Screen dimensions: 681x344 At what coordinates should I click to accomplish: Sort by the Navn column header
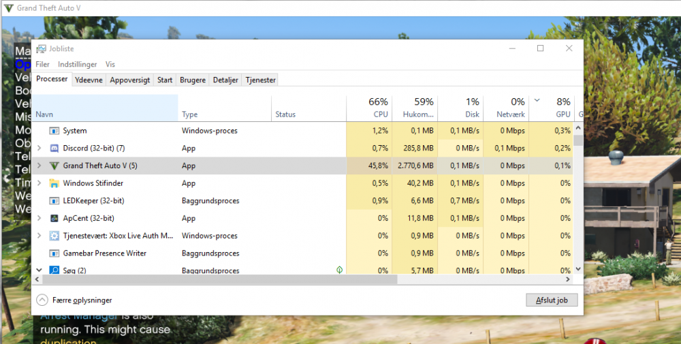pos(105,108)
